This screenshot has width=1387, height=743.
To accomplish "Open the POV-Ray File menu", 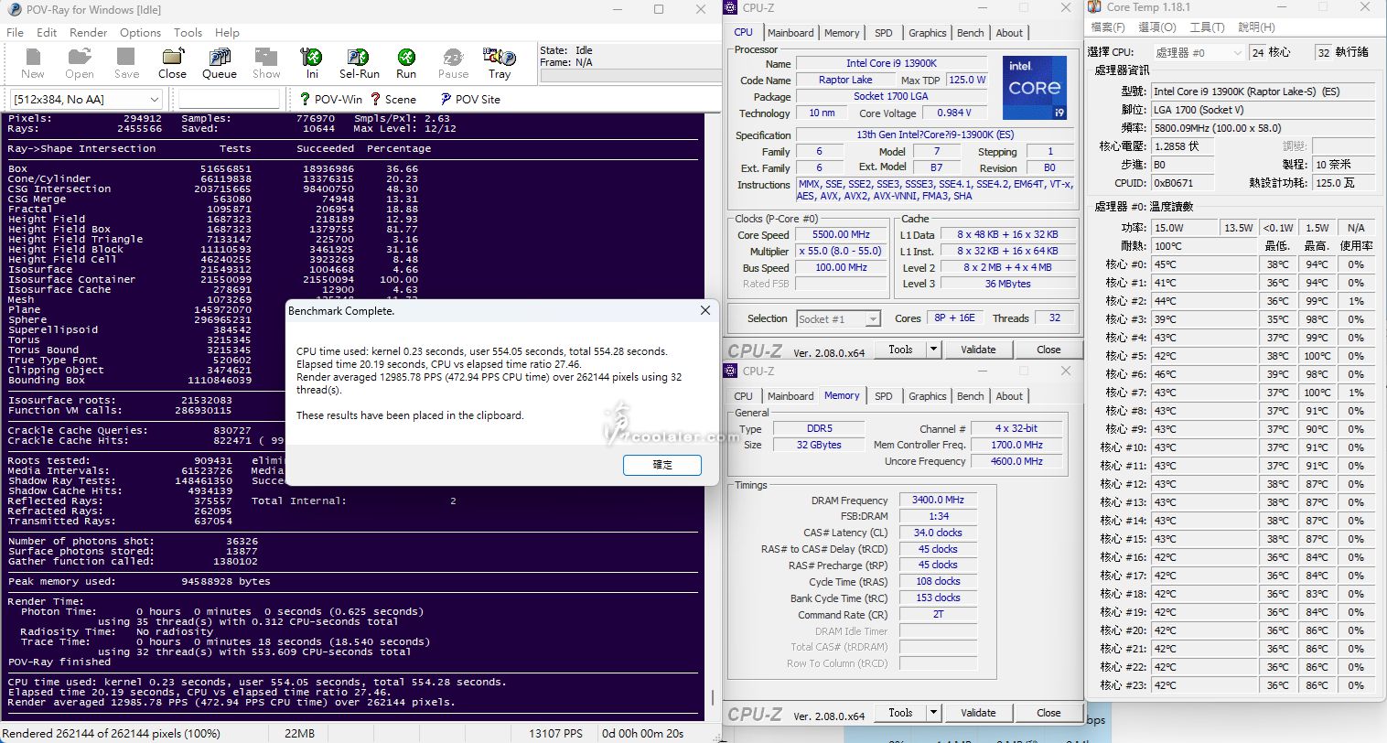I will click(15, 32).
